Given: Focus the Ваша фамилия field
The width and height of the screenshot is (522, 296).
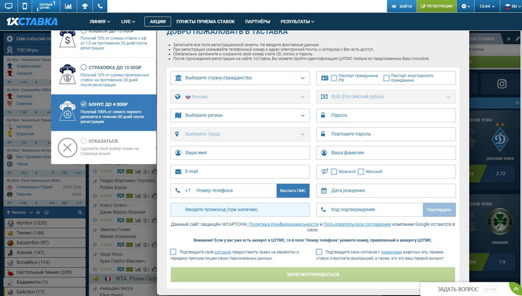Looking at the screenshot, I should 386,152.
